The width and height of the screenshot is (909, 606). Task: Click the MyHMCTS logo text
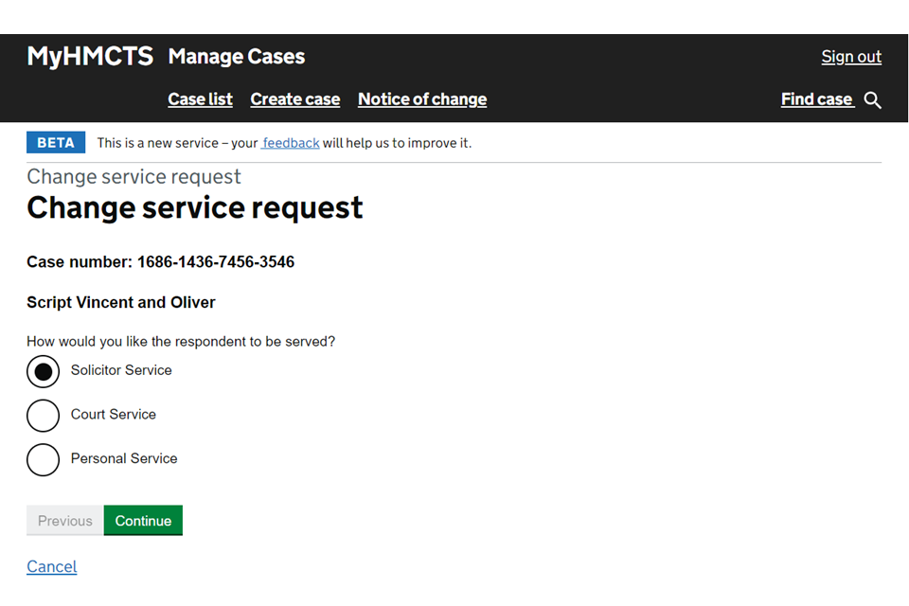click(90, 57)
